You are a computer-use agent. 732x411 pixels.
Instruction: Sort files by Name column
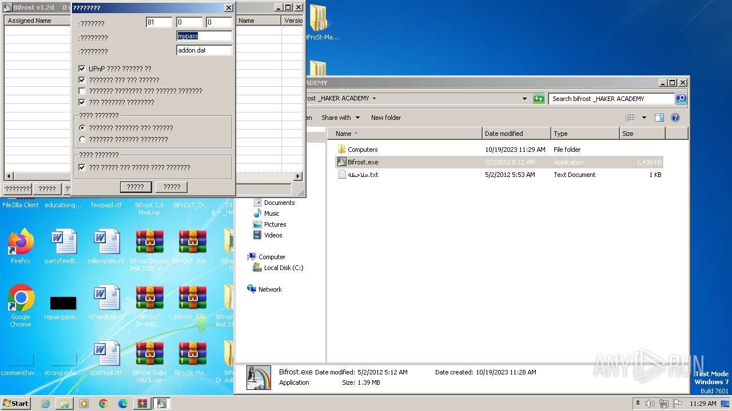(x=405, y=134)
